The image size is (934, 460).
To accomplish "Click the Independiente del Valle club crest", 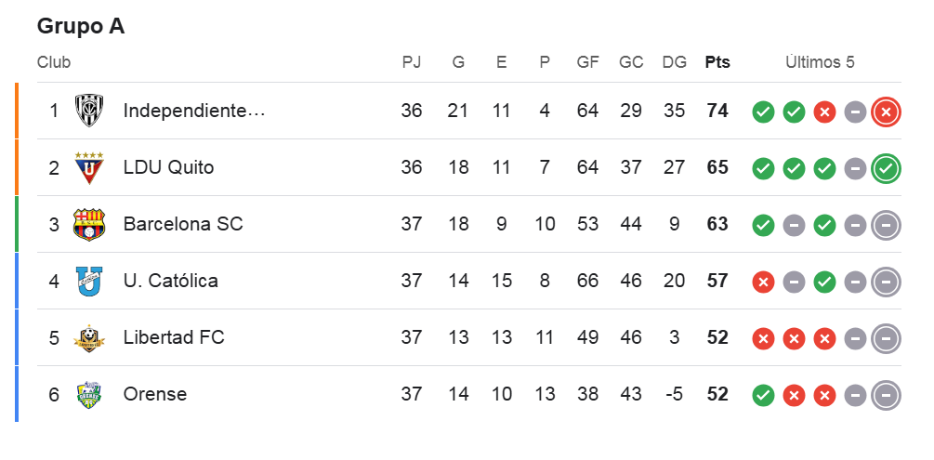I will 89,111.
